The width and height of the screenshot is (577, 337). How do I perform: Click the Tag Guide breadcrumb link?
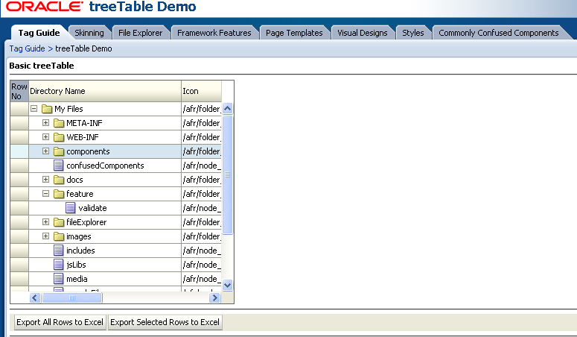(27, 48)
